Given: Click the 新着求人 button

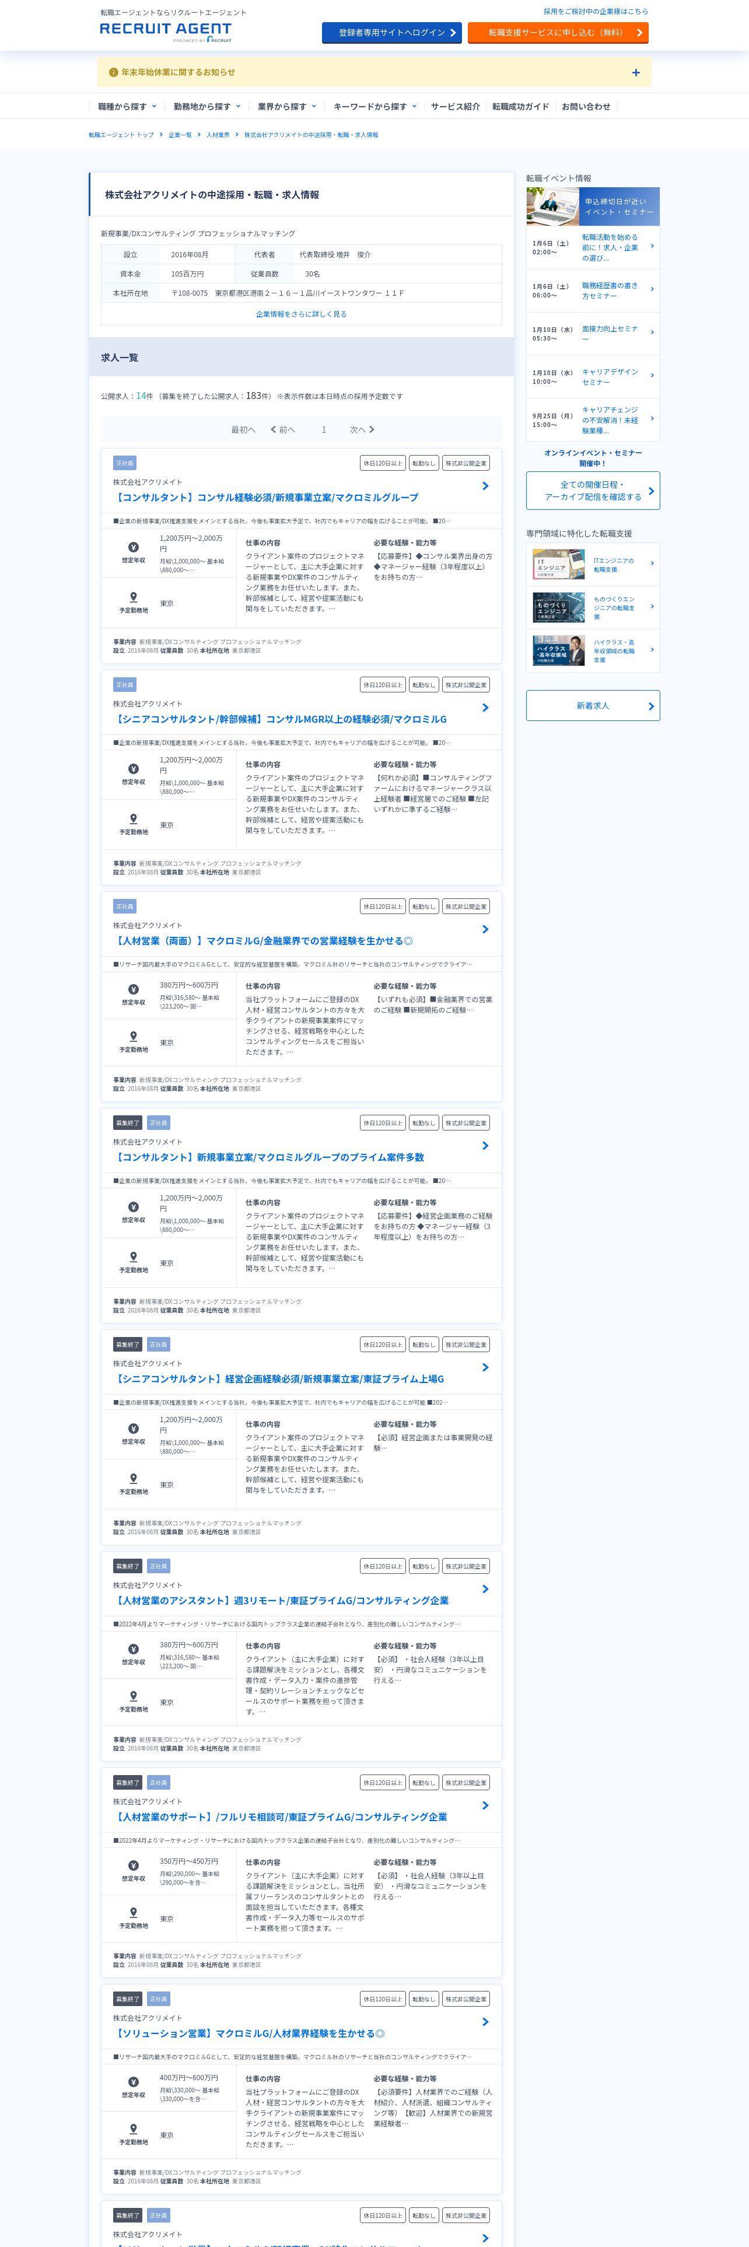Looking at the screenshot, I should click(x=593, y=706).
